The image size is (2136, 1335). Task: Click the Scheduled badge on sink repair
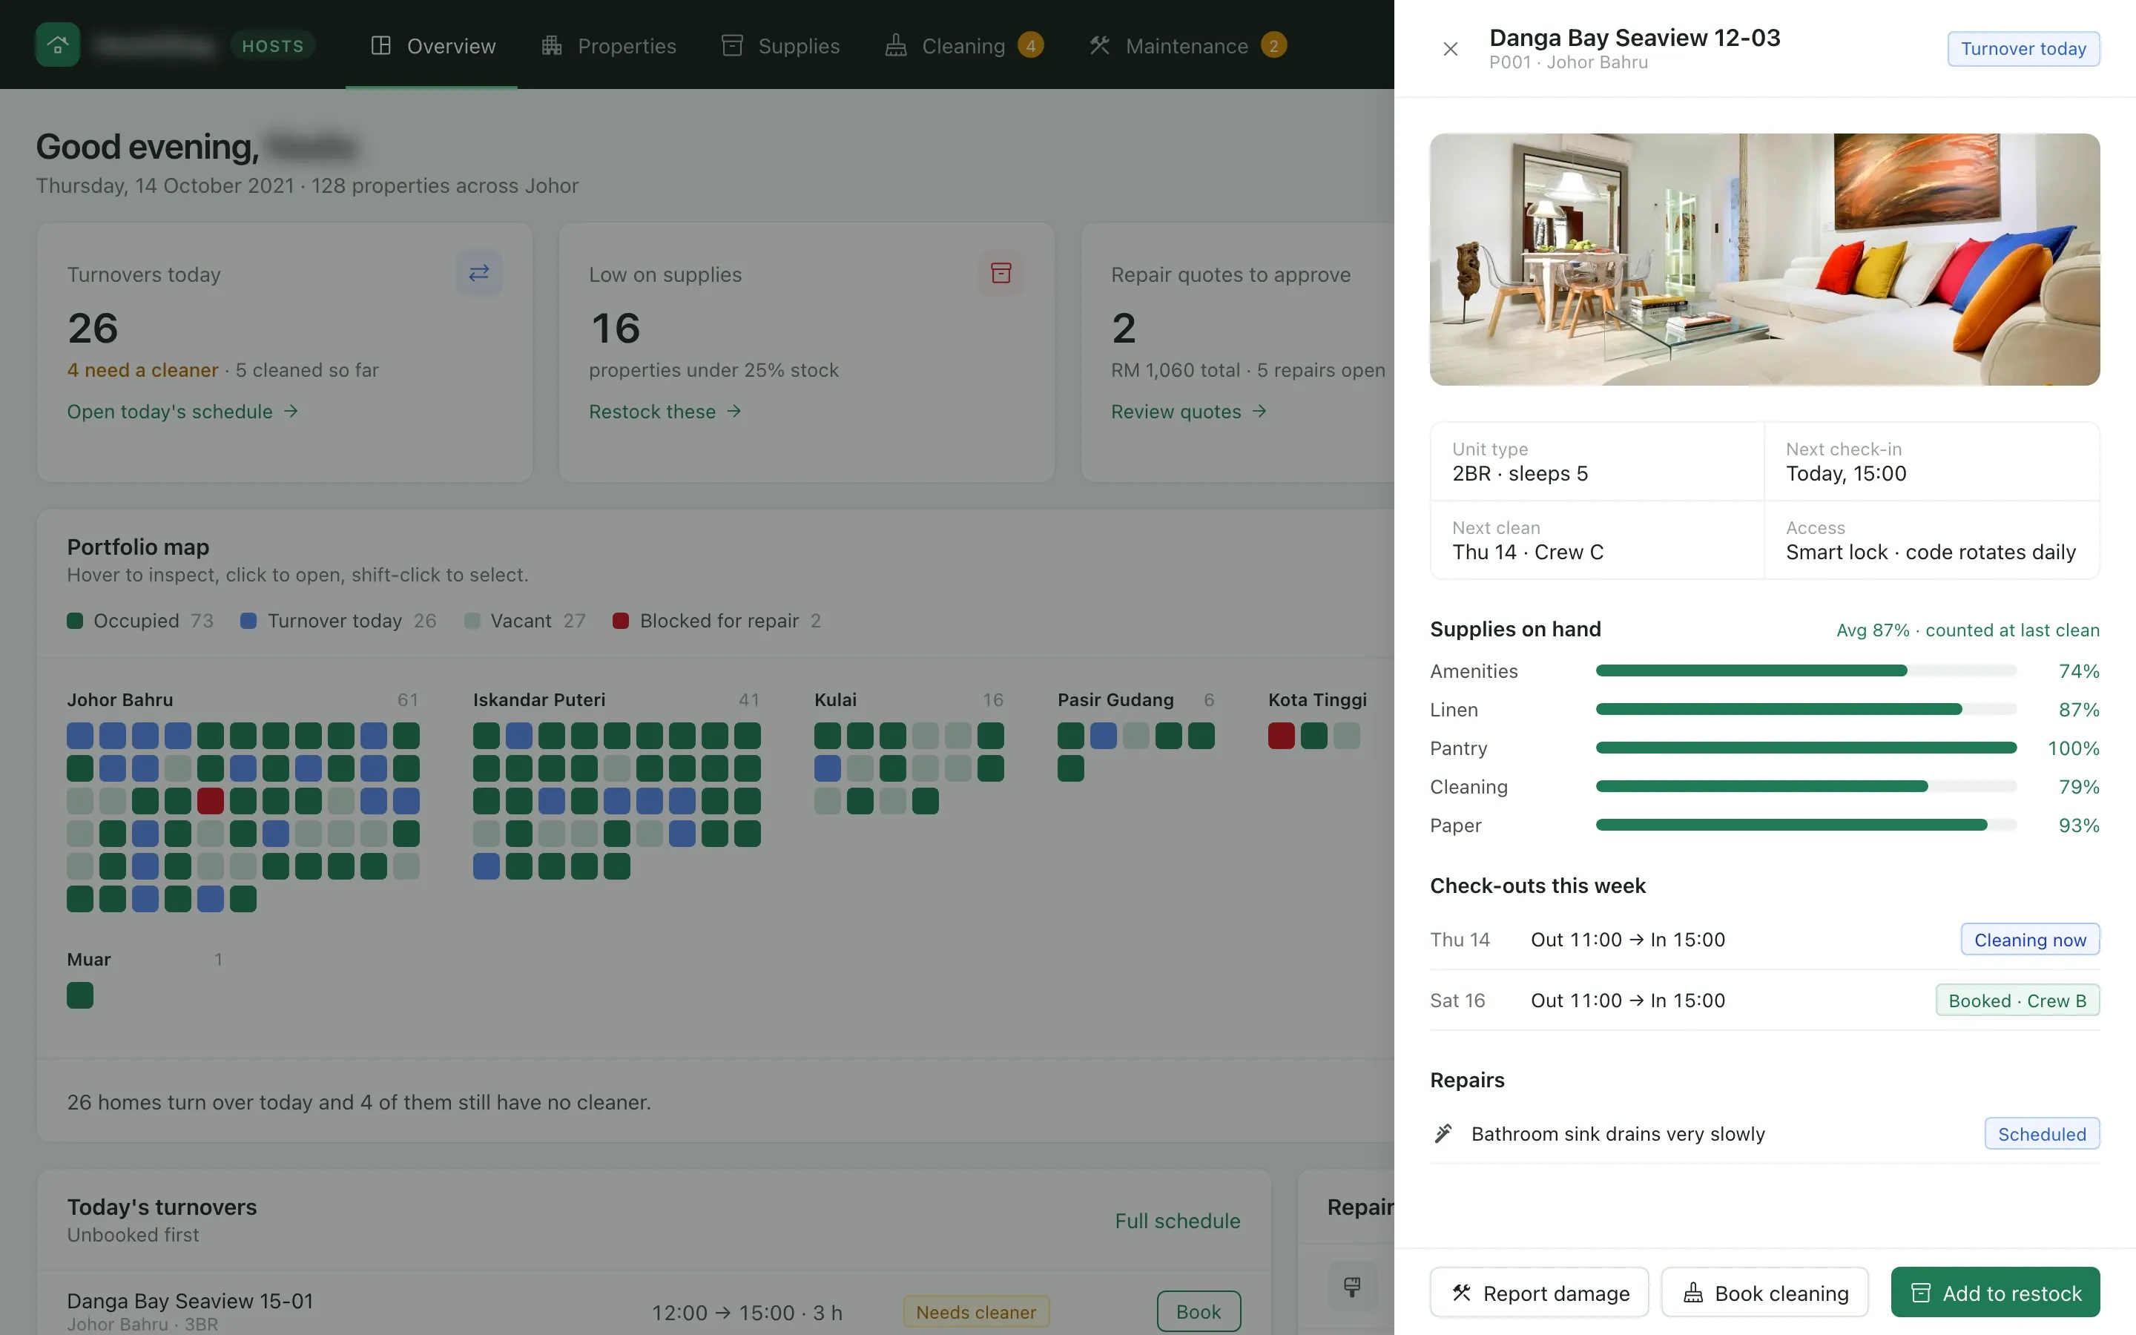point(2042,1134)
